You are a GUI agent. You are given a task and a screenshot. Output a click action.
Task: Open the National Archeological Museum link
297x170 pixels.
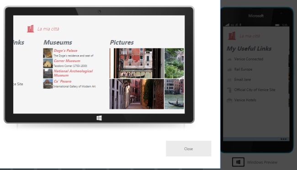click(x=73, y=73)
